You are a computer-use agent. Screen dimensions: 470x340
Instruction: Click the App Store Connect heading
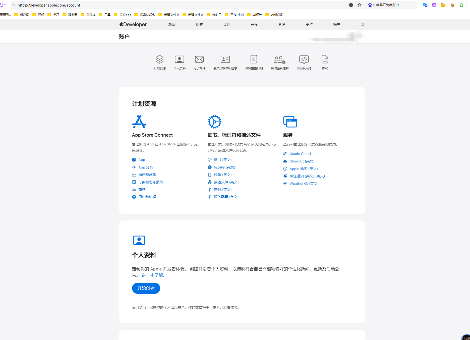[152, 135]
